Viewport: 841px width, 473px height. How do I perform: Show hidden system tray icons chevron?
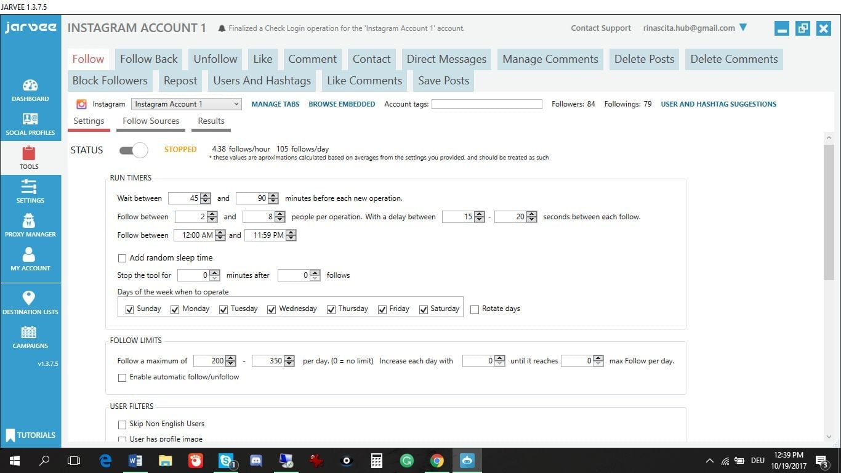pyautogui.click(x=710, y=461)
